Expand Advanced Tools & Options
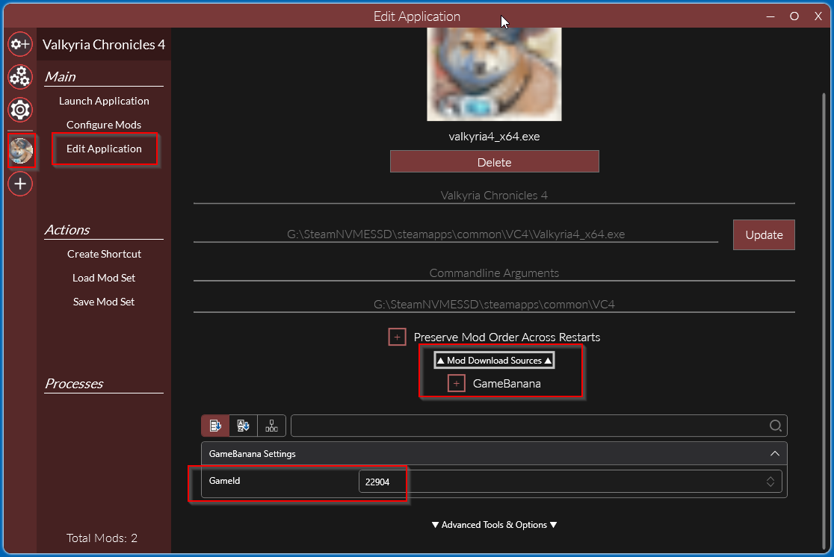Image resolution: width=834 pixels, height=557 pixels. tap(494, 525)
